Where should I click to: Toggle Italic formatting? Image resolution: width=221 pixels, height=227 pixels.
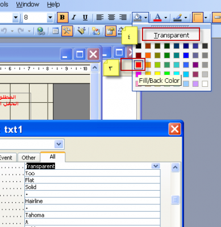pyautogui.click(x=74, y=18)
